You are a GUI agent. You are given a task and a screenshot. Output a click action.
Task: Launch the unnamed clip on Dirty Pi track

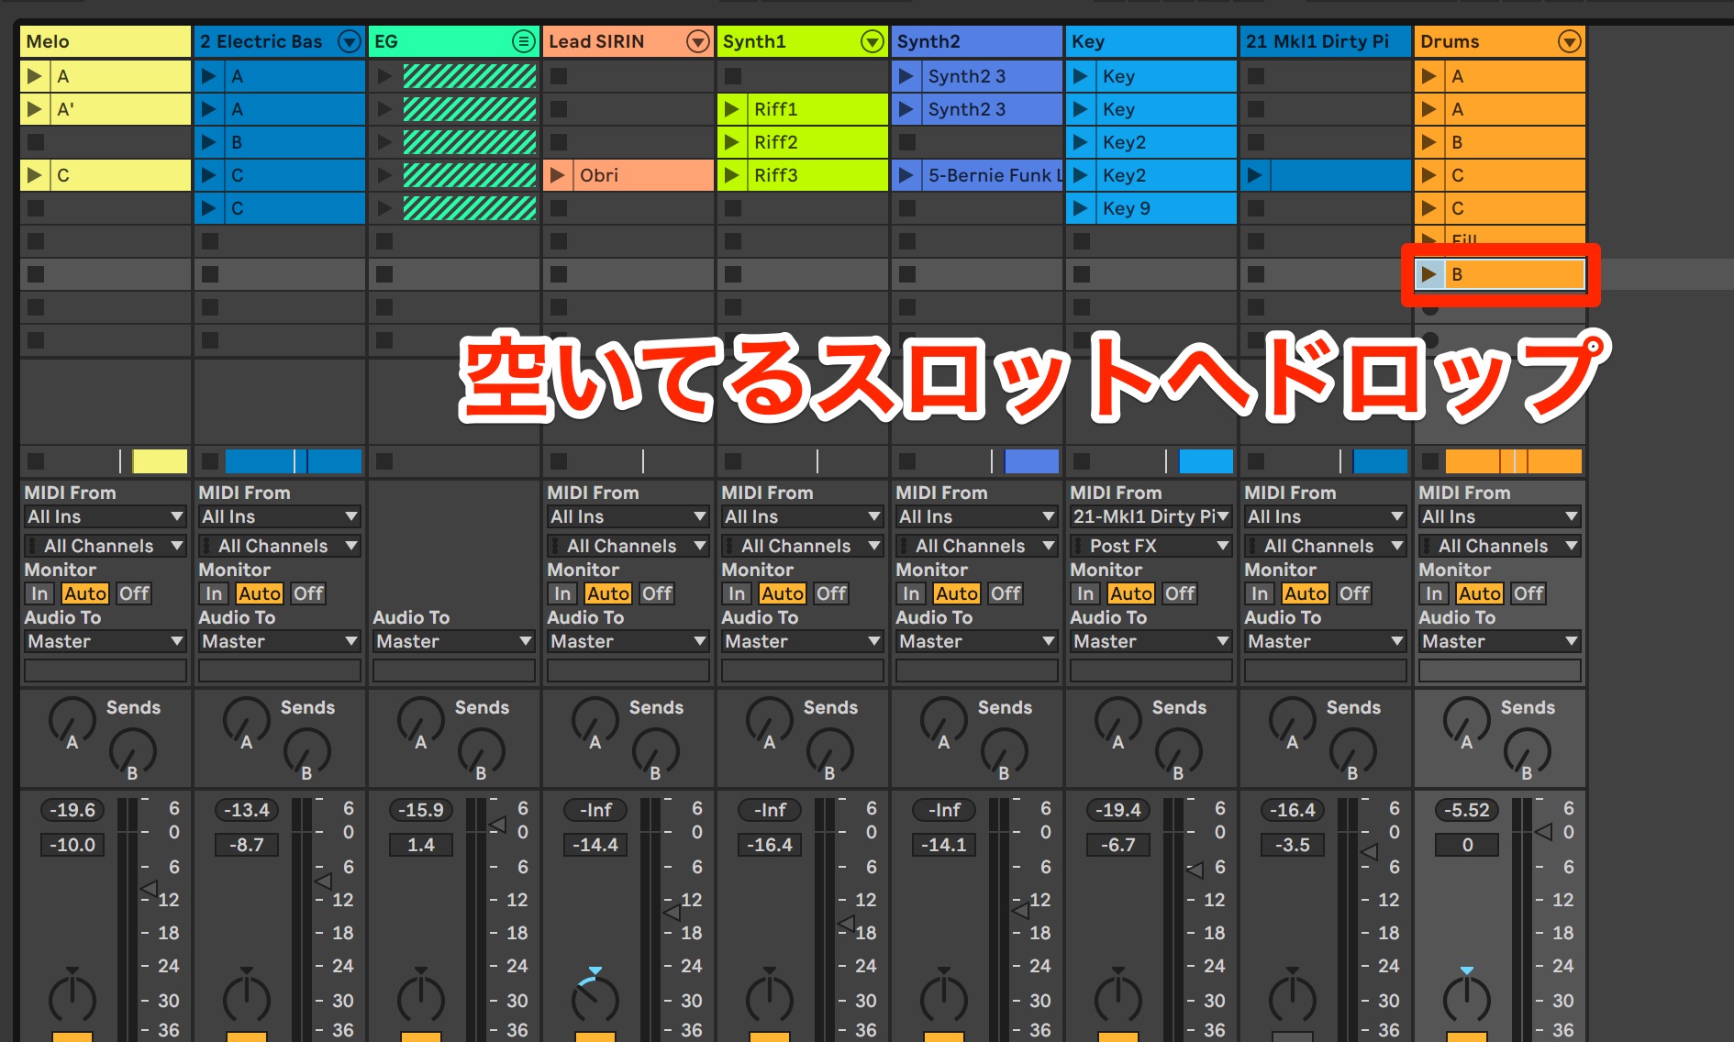coord(1255,175)
